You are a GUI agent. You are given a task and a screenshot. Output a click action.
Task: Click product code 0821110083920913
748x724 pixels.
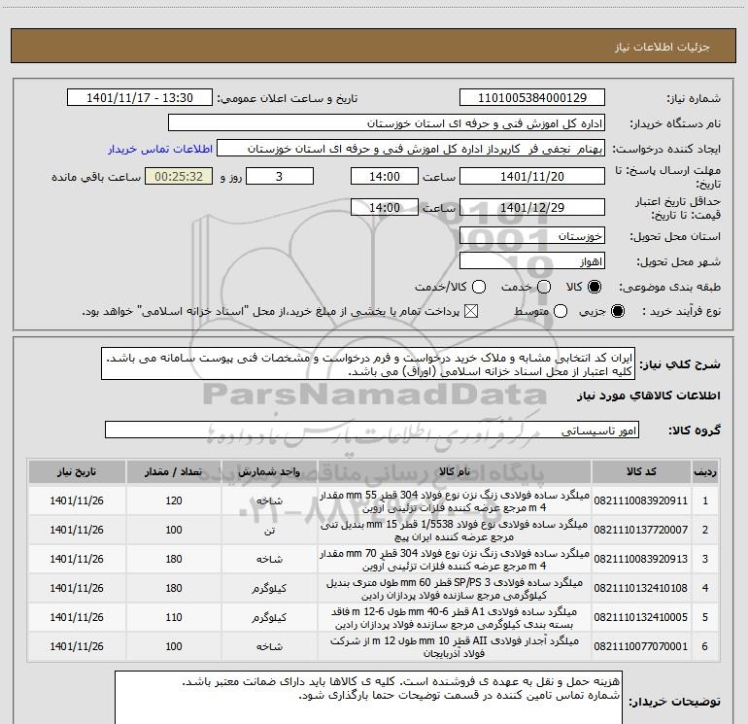(x=641, y=559)
